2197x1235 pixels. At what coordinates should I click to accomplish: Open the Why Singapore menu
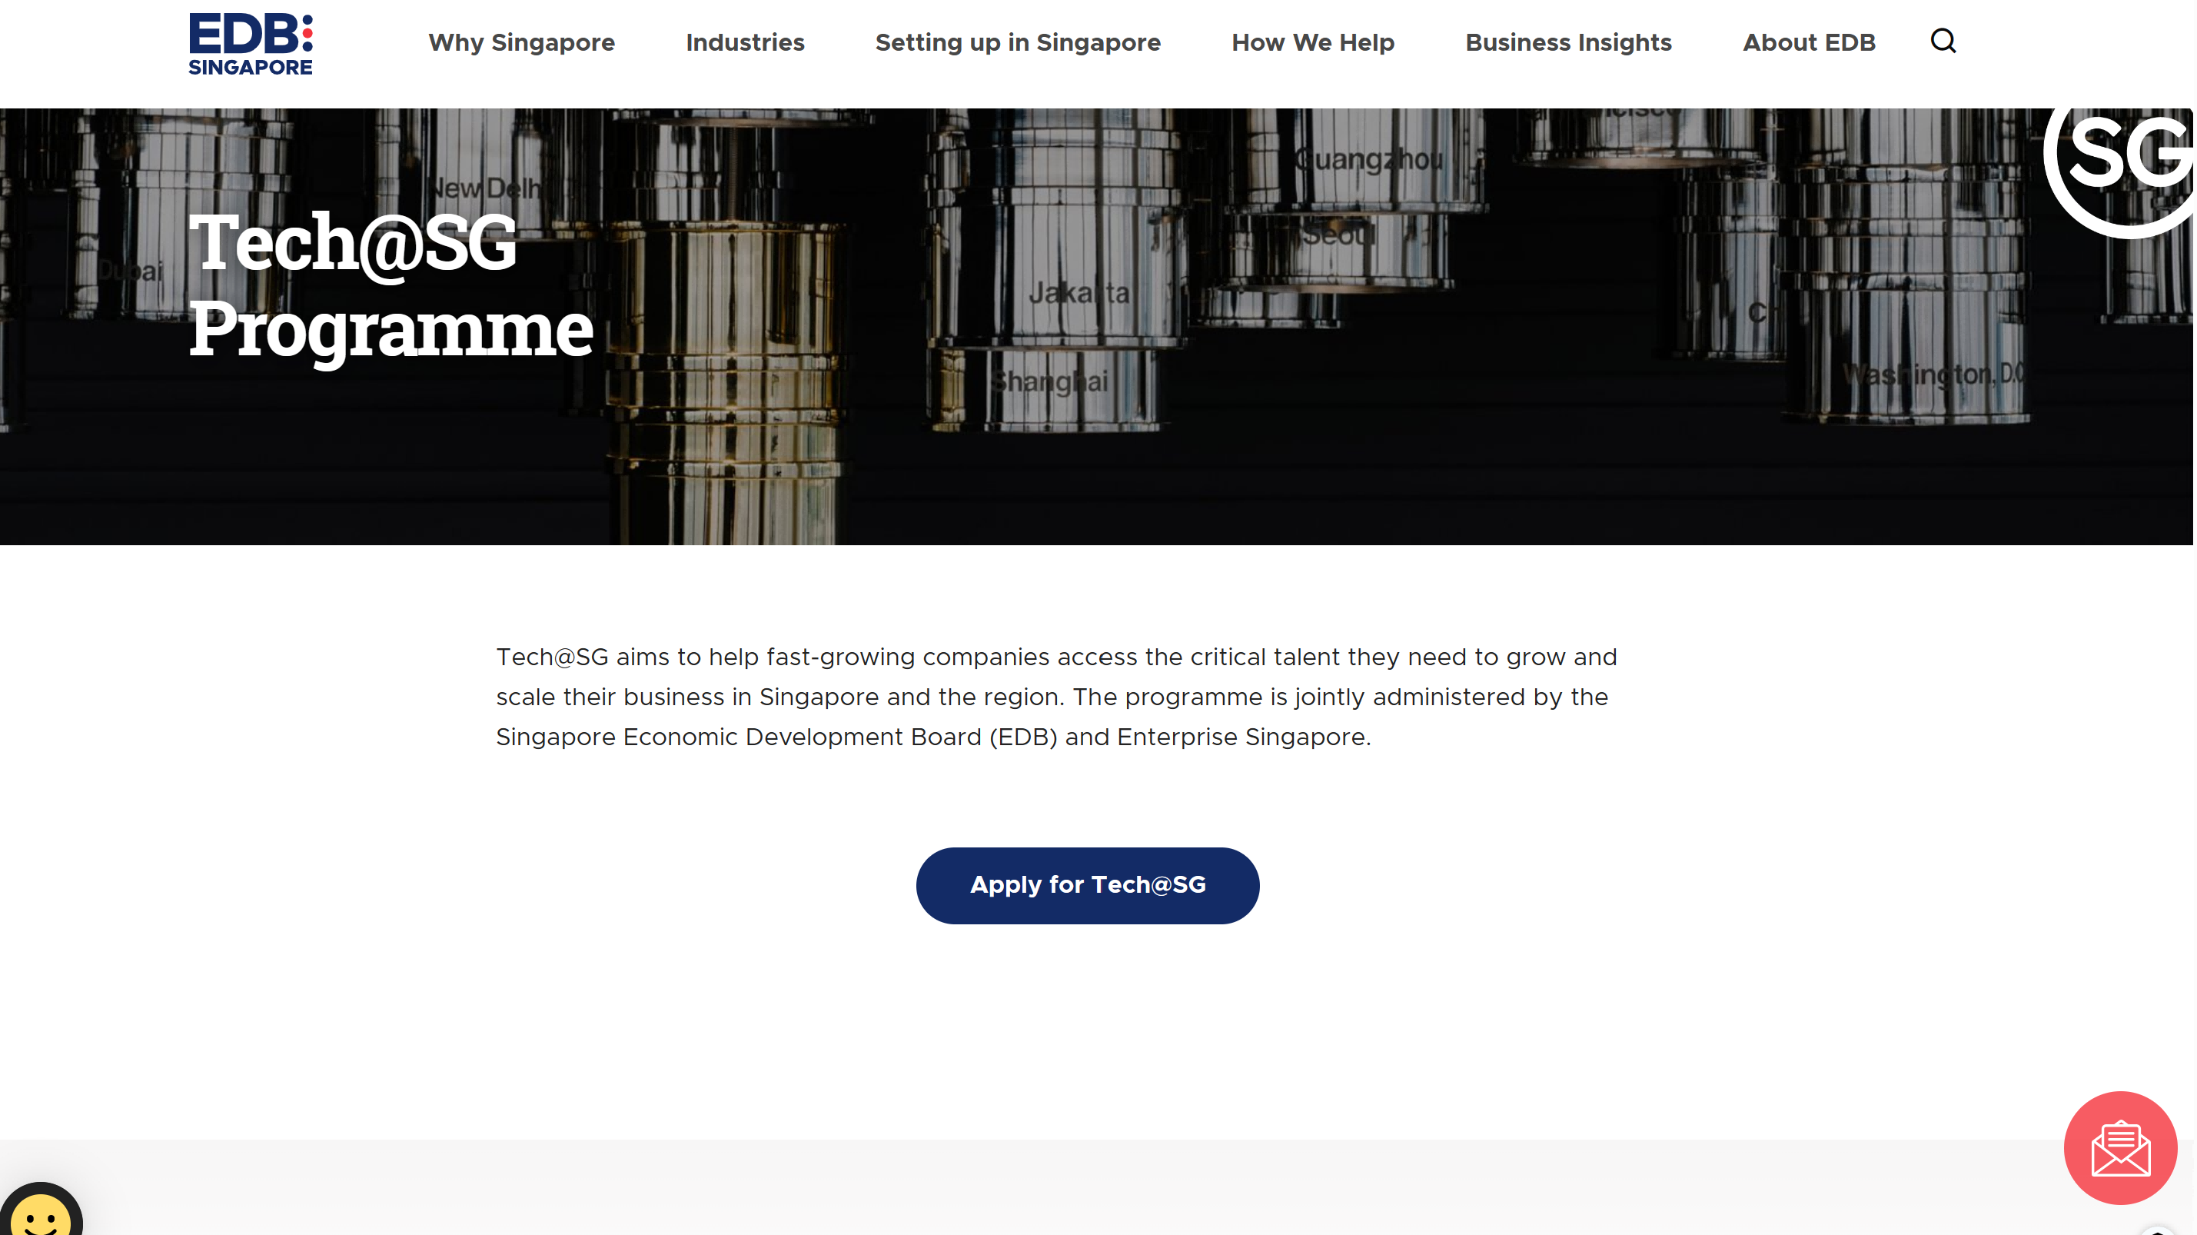pyautogui.click(x=521, y=42)
